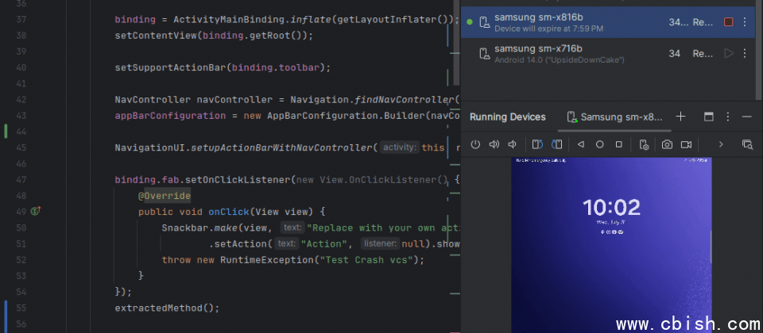Open more options for samsung sm-x816b
The width and height of the screenshot is (763, 333).
(745, 22)
